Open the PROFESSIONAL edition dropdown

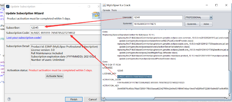[199, 17]
